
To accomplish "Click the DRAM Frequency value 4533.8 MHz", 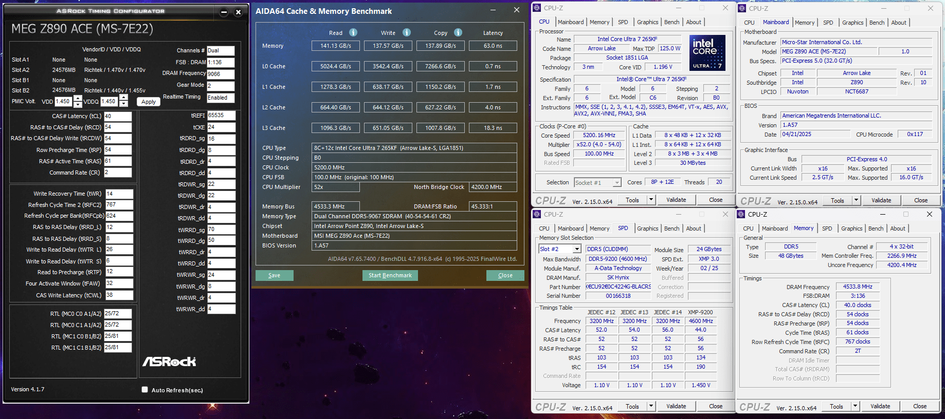I will (858, 287).
